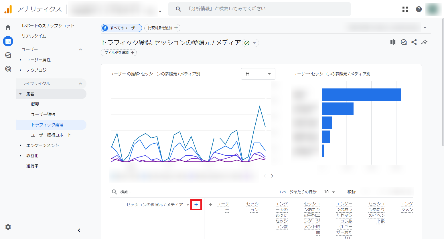This screenshot has width=444, height=239.
Task: Click the edit comparisons icon
Action: click(393, 42)
